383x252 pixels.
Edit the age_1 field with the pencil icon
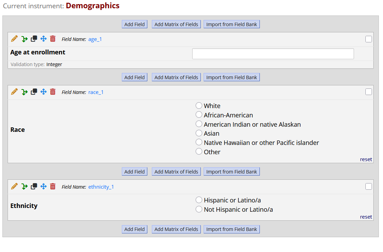pyautogui.click(x=14, y=39)
